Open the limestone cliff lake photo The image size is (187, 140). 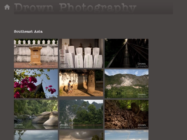tap(126, 84)
